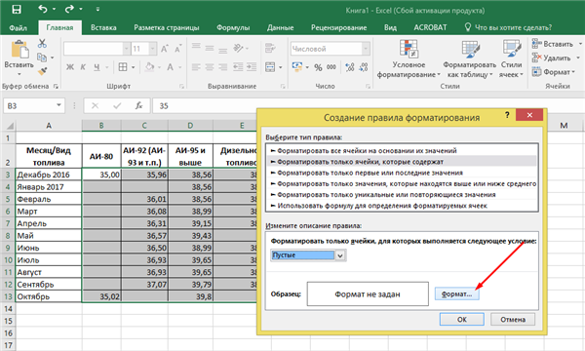This screenshot has height=351, width=585.
Task: Select cell A3 Декабрь 2016
Action: coord(49,175)
